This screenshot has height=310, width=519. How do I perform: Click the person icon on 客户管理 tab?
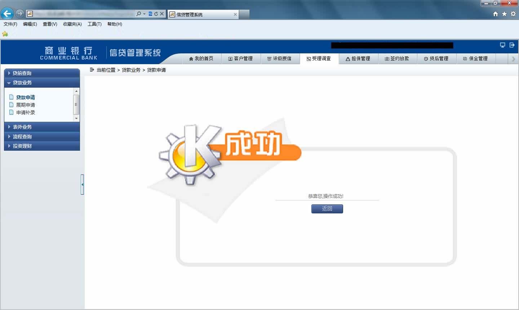pos(230,59)
